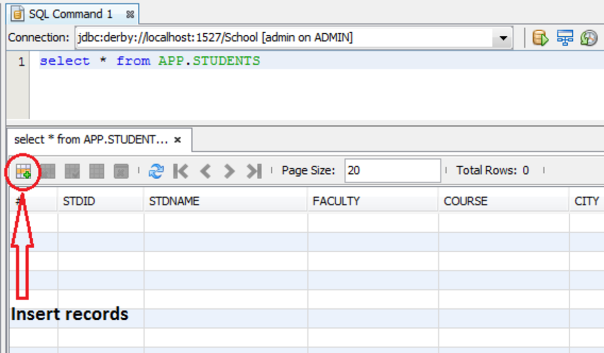Open the SQL History clock icon
This screenshot has height=353, width=604.
588,38
